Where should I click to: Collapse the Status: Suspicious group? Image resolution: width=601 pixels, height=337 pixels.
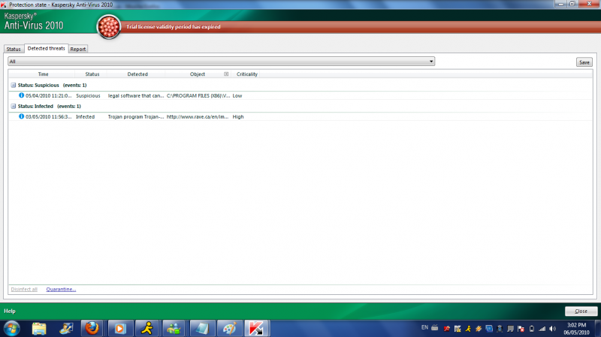click(13, 85)
